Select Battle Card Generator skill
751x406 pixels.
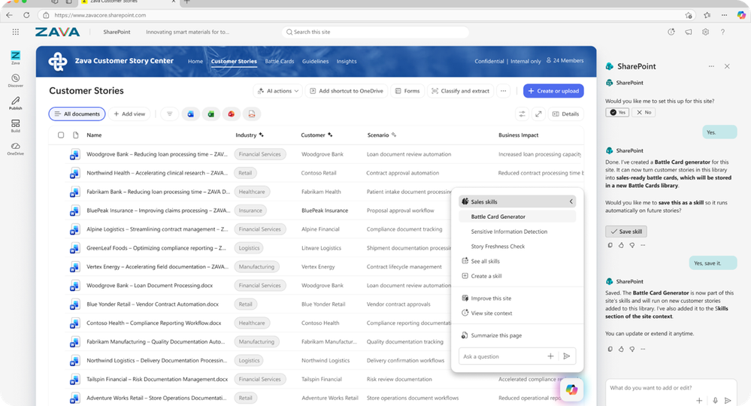(x=516, y=217)
